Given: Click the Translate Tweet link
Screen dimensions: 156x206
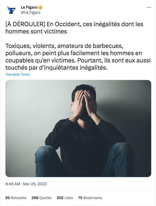Looking at the screenshot, I should point(18,74).
